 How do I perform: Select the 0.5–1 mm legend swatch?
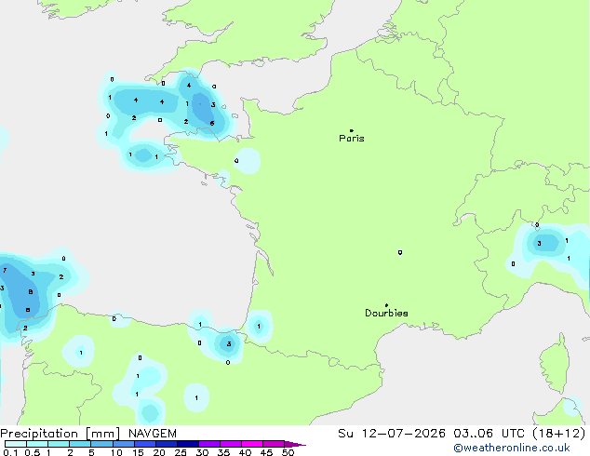point(37,444)
